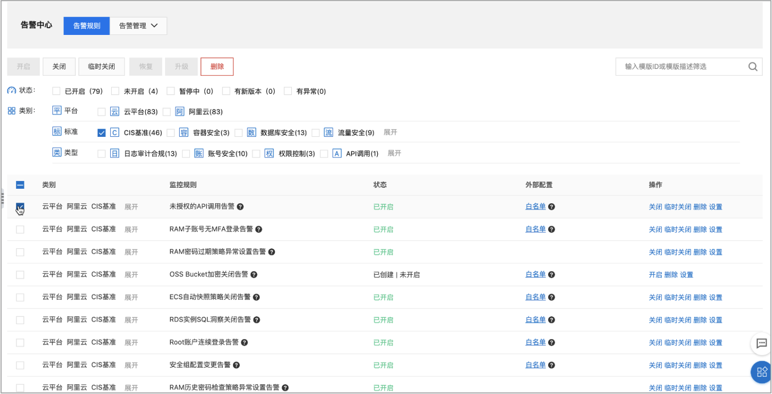Image resolution: width=772 pixels, height=394 pixels.
Task: Check the 数据库安全(13) filter checkbox
Action: coord(238,133)
